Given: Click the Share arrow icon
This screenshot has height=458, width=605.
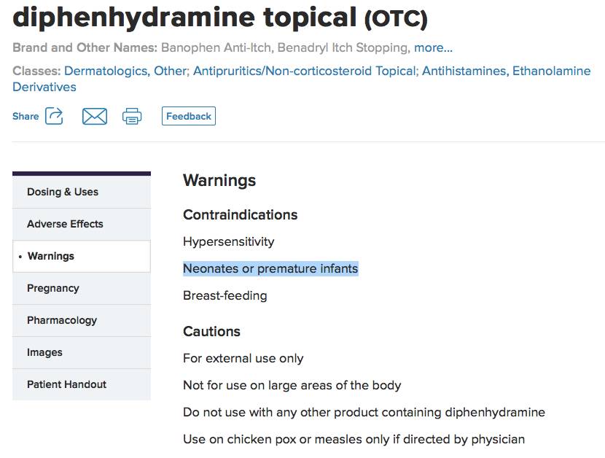Looking at the screenshot, I should [x=55, y=116].
